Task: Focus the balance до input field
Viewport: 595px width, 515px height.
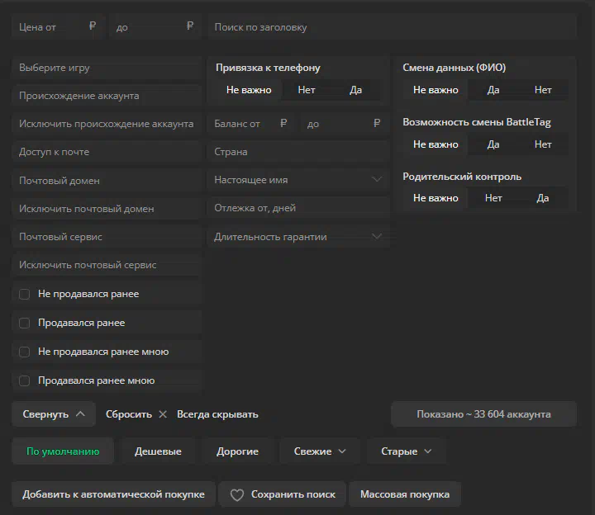Action: click(x=344, y=124)
